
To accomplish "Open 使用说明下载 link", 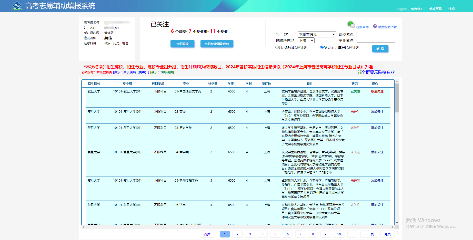I will 387,27.
